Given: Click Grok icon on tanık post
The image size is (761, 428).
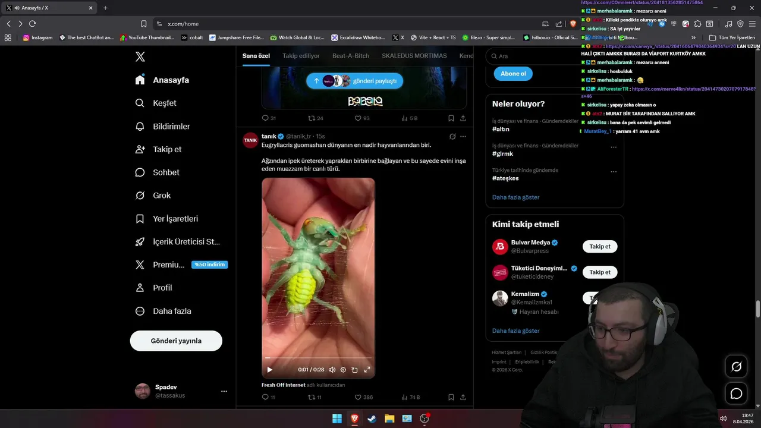Looking at the screenshot, I should [452, 136].
